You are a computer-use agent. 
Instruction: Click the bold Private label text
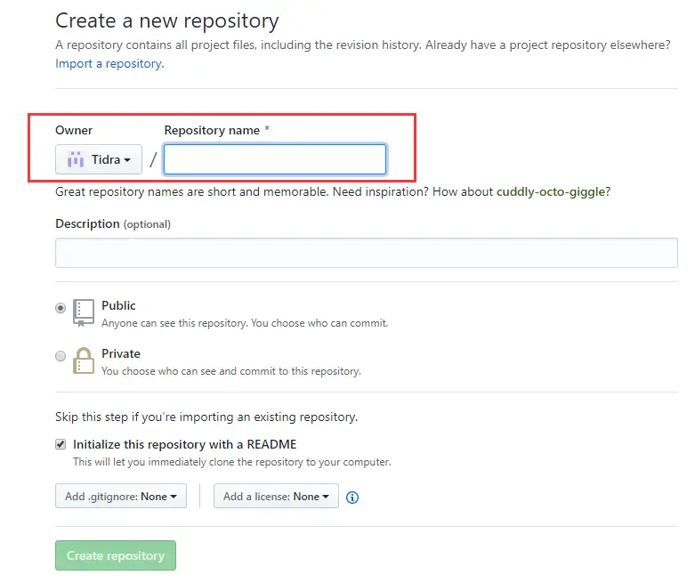click(120, 353)
